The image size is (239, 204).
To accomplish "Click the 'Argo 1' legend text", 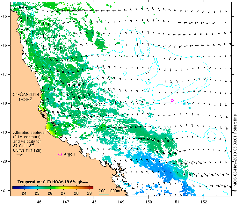I will click(70, 154).
